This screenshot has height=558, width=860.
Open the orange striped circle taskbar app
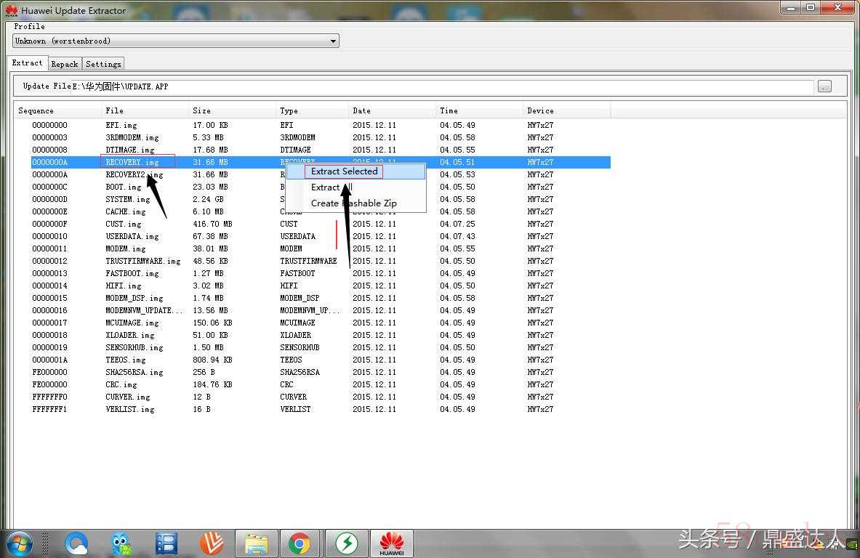pos(211,543)
